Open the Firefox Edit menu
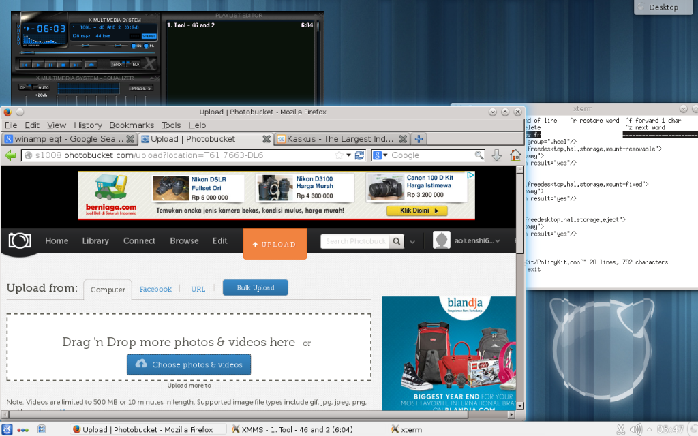The image size is (698, 436). pos(32,125)
